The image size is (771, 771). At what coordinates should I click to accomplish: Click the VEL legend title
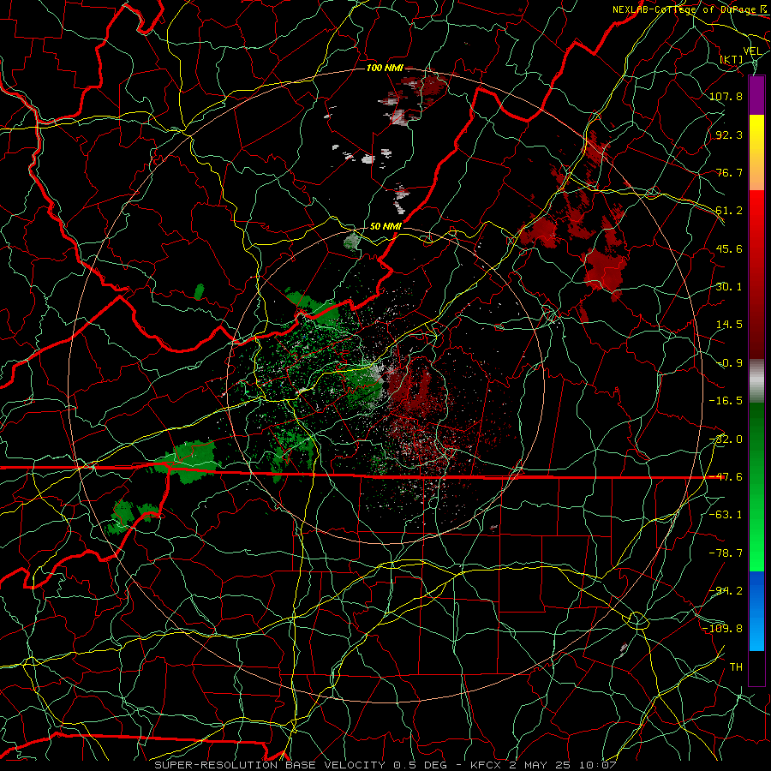pos(752,51)
